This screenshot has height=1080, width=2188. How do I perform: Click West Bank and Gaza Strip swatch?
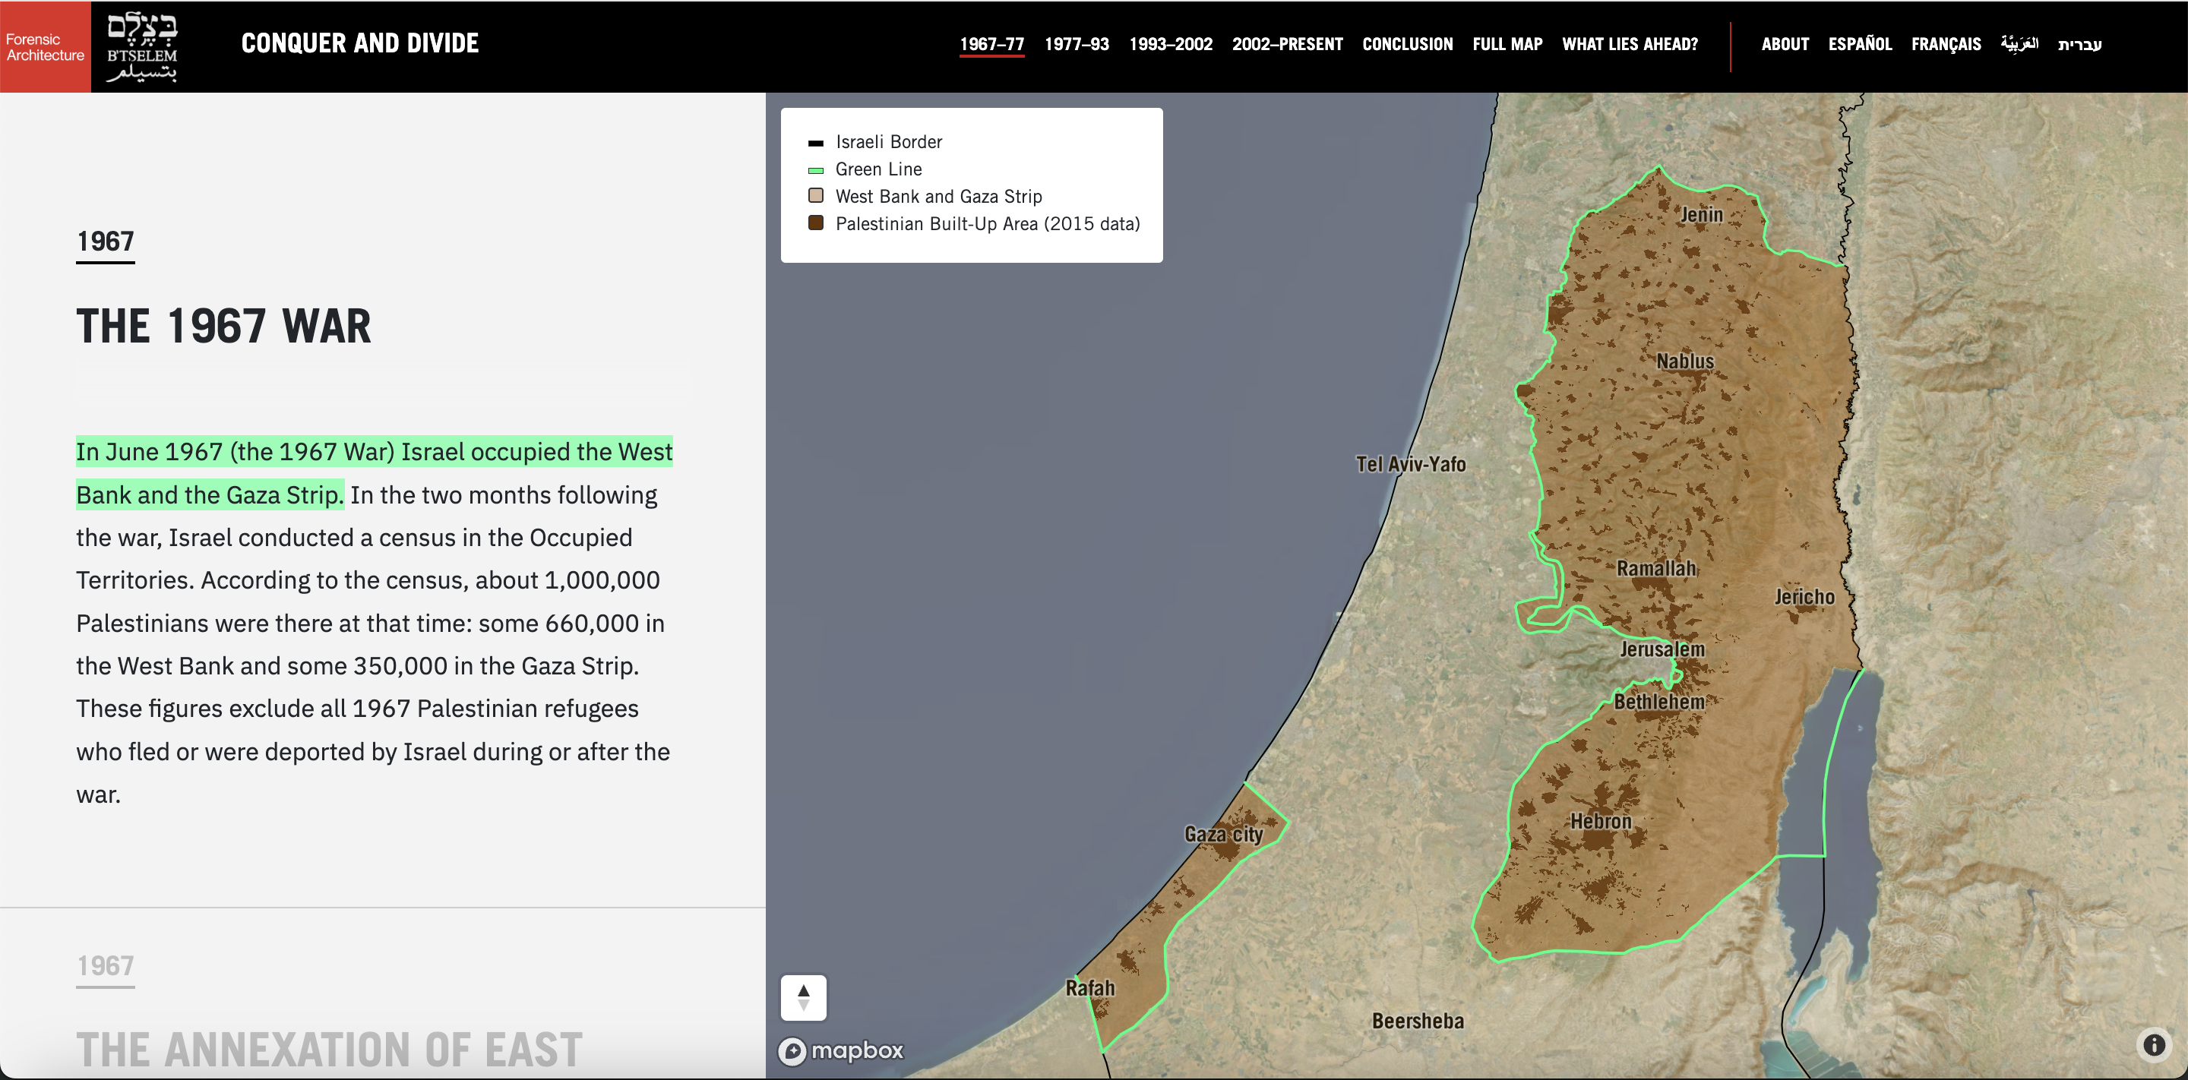coord(815,196)
